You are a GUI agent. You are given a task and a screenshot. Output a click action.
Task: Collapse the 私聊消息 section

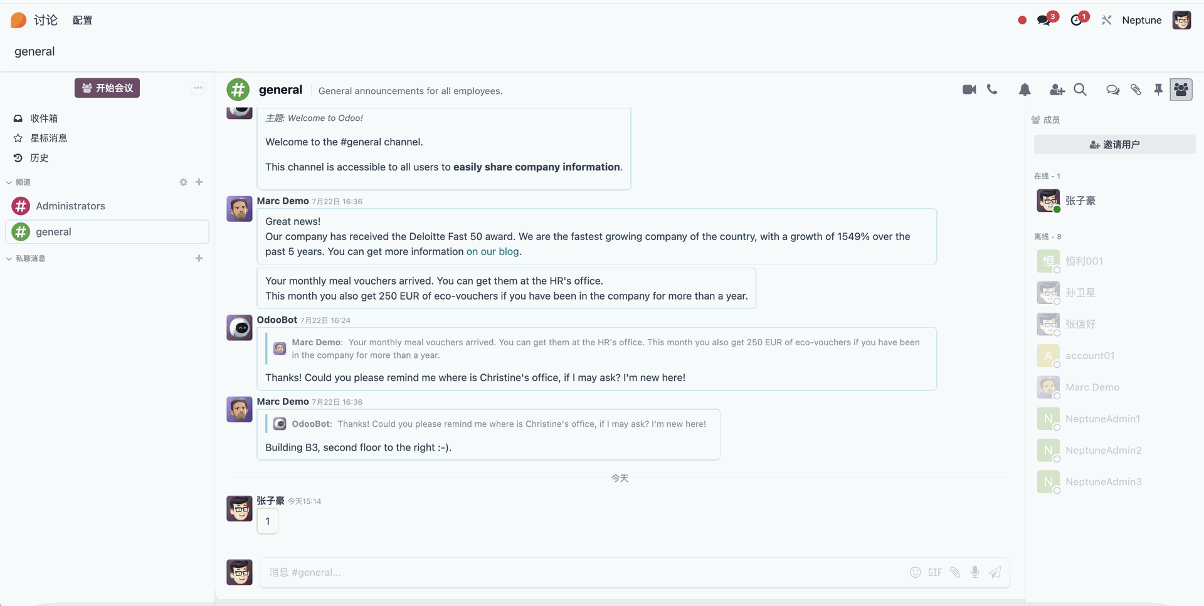pos(26,258)
